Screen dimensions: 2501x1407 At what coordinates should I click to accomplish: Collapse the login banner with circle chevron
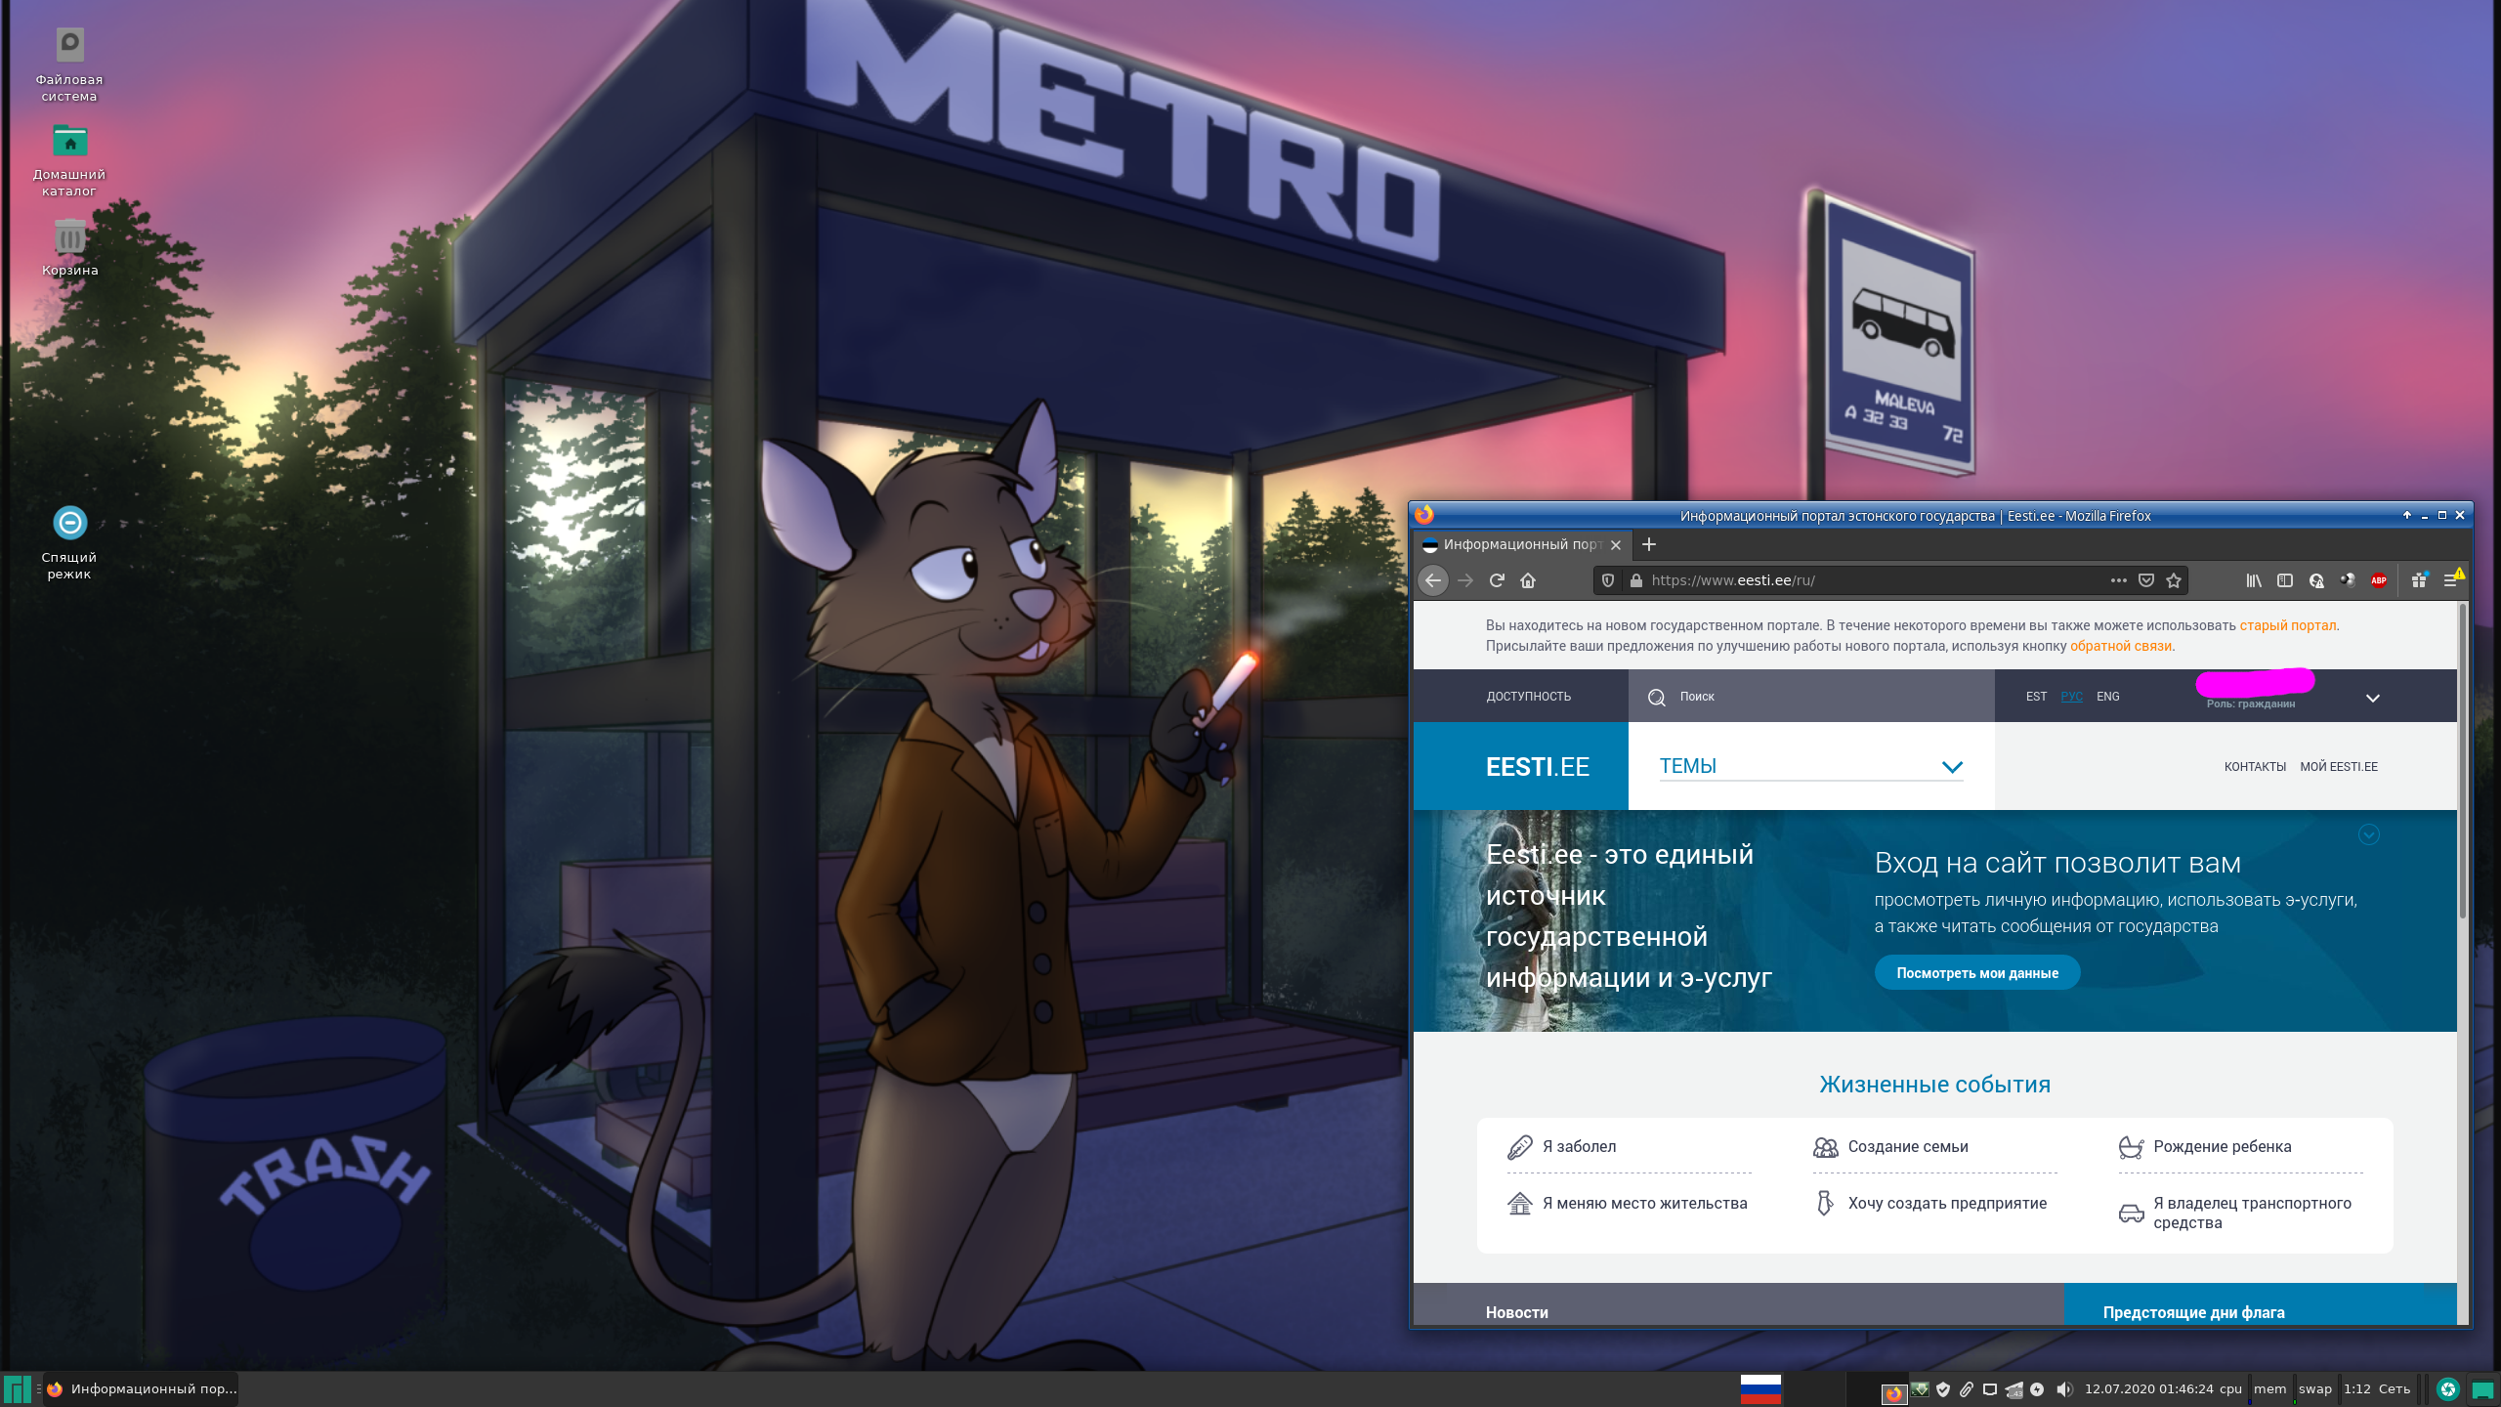[x=2369, y=834]
